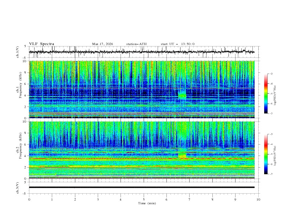Click the "Time (min)" axis label
The height and width of the screenshot is (224, 291).
(147, 203)
